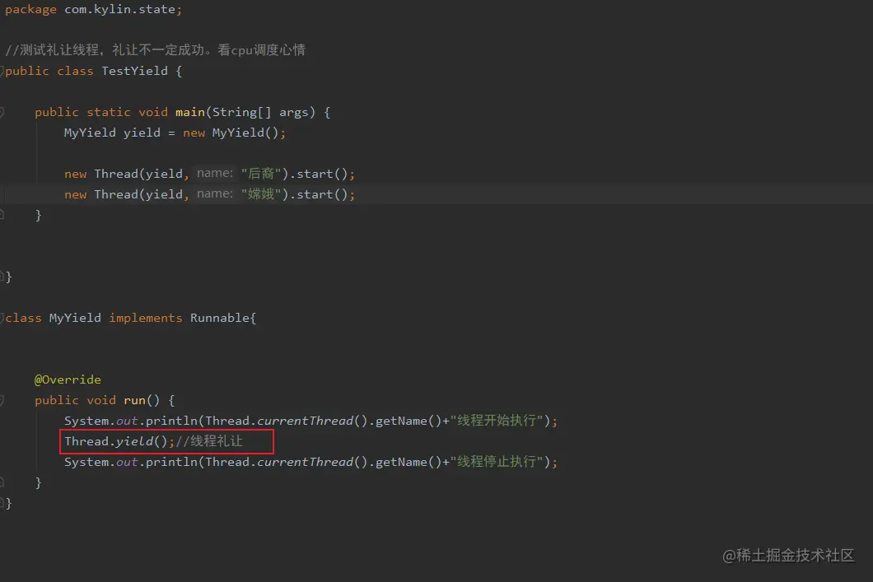Image resolution: width=873 pixels, height=582 pixels.
Task: Click start() on the "嫦娥" thread line
Action: click(322, 195)
